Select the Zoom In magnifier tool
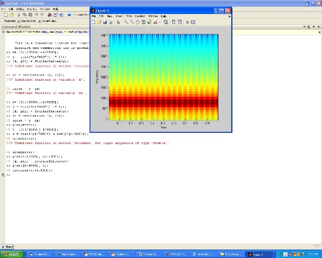 126,22
